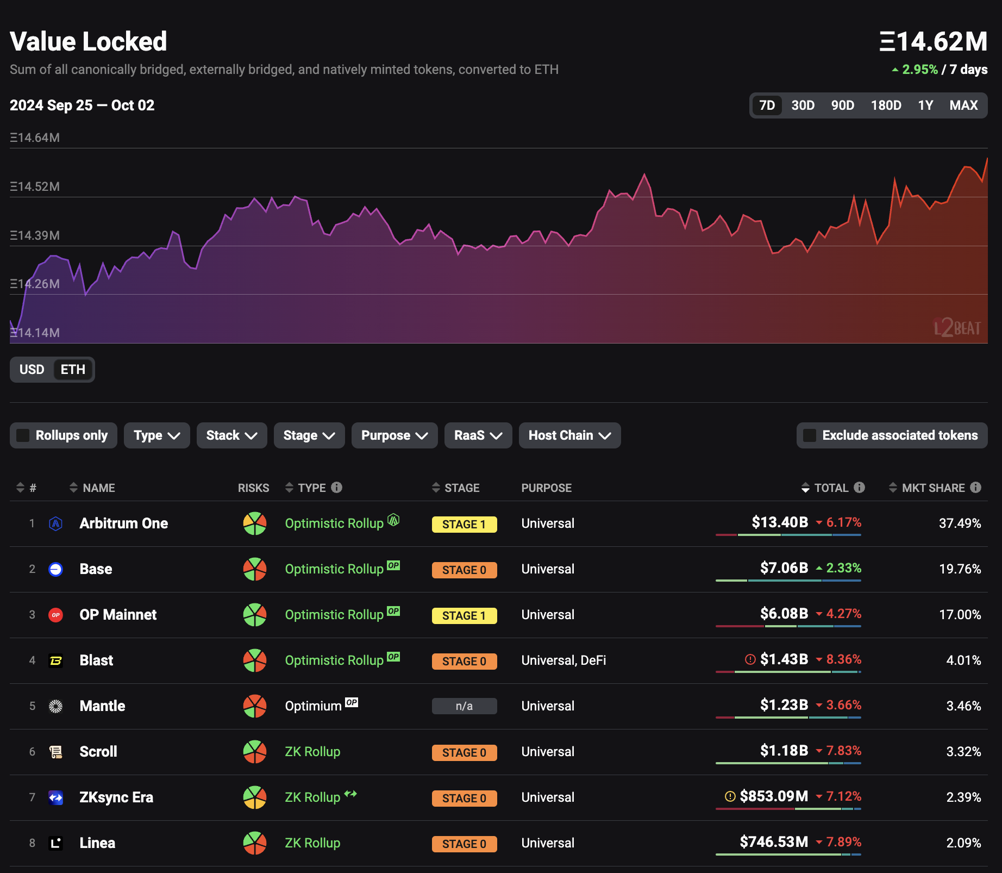Screen dimensions: 1002x873
Task: Select the 7D time range
Action: (x=767, y=105)
